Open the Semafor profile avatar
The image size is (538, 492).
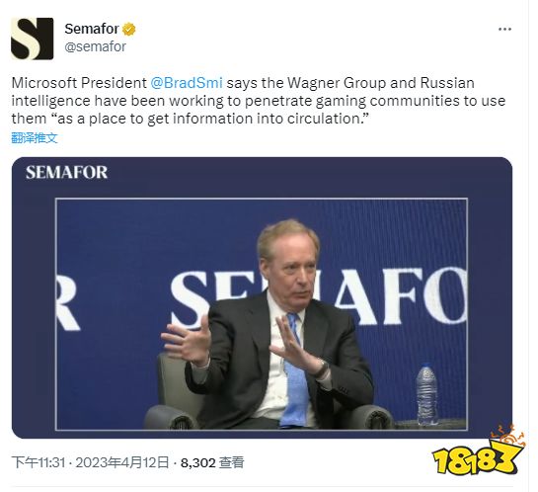[32, 39]
